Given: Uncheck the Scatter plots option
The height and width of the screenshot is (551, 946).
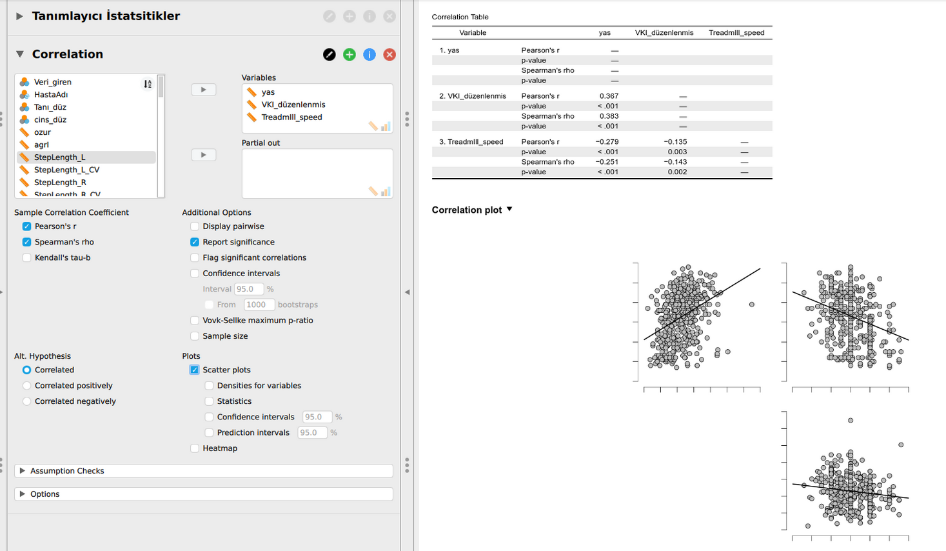Looking at the screenshot, I should [195, 369].
